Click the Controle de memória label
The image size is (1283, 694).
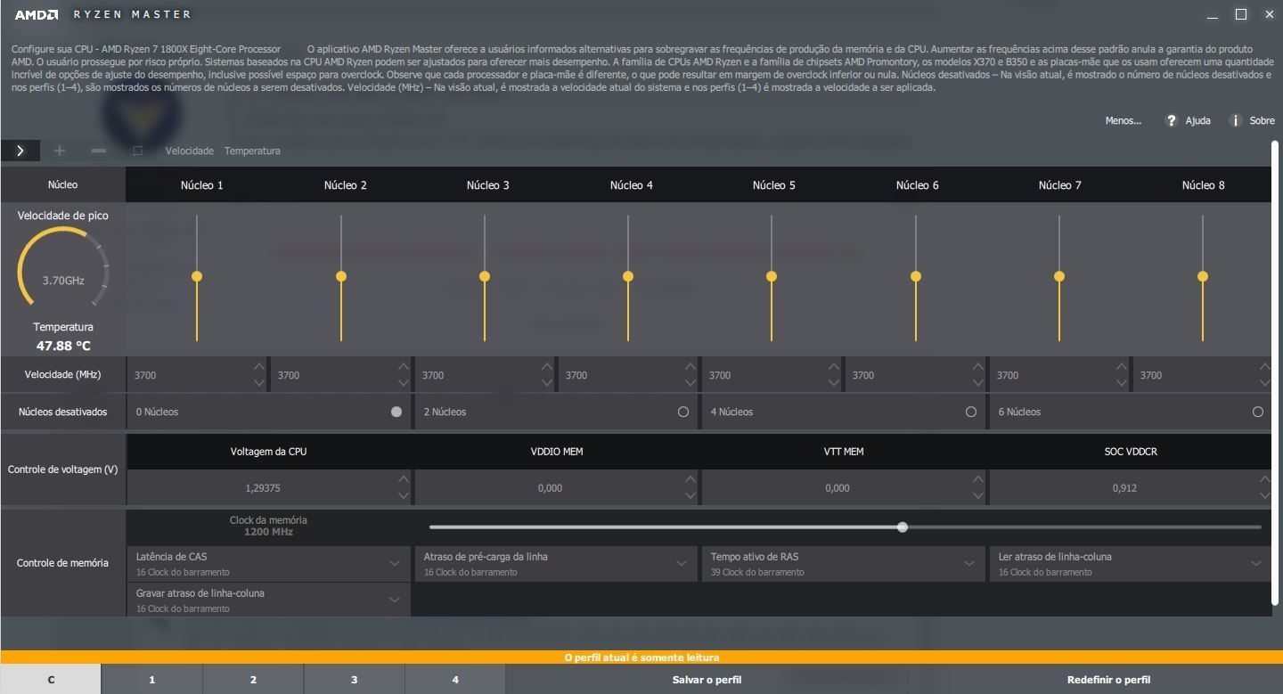62,563
